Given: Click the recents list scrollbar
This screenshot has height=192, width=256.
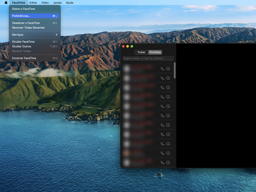Looking at the screenshot, I should (175, 70).
